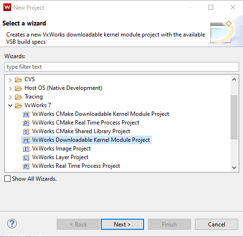
Task: Click the CVS folder icon
Action: pyautogui.click(x=18, y=79)
